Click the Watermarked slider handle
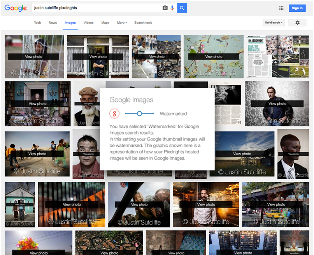Viewport: 314px width, 255px height. point(140,114)
